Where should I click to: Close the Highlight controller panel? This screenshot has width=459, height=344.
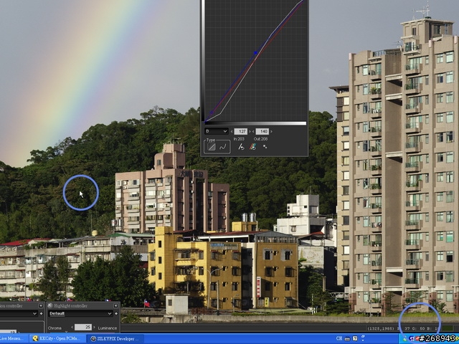(x=116, y=306)
